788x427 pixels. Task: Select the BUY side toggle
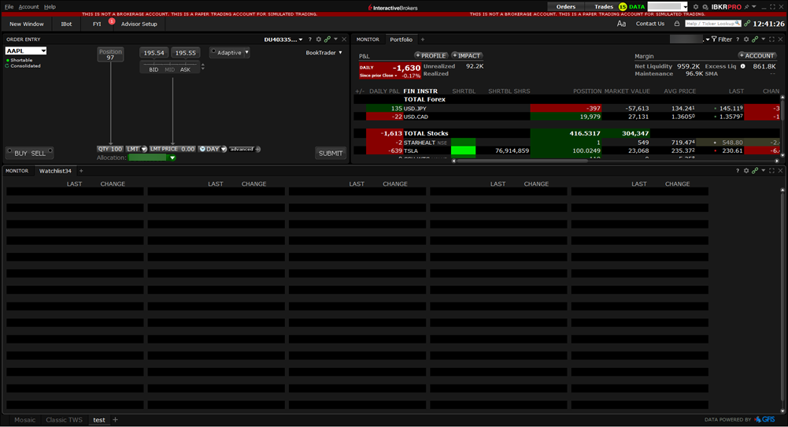(20, 154)
